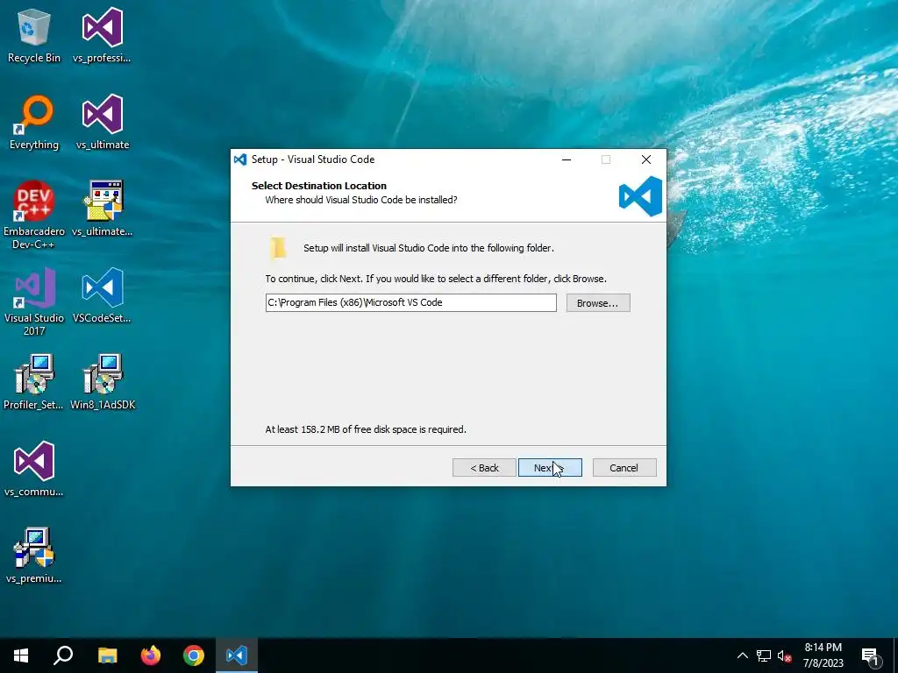
Task: Open taskbar search magnifier
Action: coord(63,655)
